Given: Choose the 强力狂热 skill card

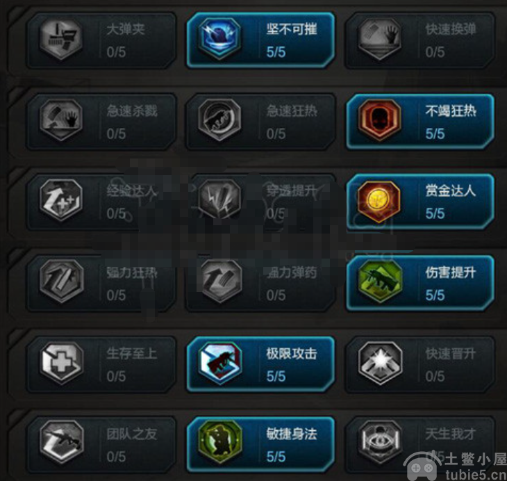Looking at the screenshot, I should click(x=101, y=283).
